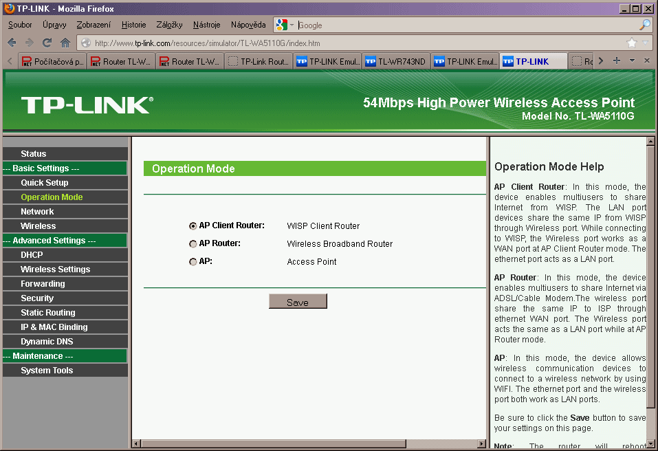Viewport: 658px width, 451px height.
Task: Reload the current page
Action: click(x=47, y=43)
